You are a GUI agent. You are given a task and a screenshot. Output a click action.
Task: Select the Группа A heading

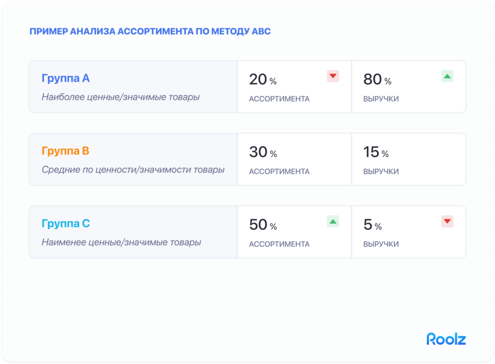(x=66, y=79)
